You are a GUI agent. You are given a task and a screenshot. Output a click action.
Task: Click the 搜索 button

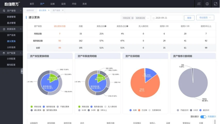(x=189, y=18)
